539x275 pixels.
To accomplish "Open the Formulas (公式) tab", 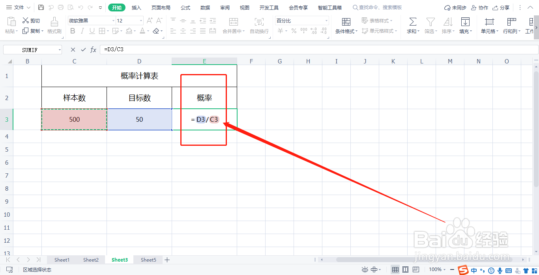I will pos(185,7).
